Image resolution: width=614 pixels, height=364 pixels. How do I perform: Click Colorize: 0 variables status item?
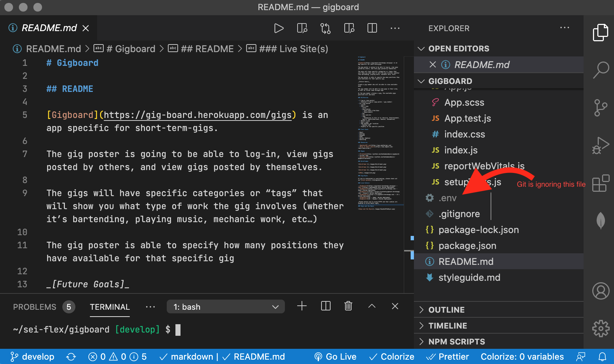coord(522,357)
